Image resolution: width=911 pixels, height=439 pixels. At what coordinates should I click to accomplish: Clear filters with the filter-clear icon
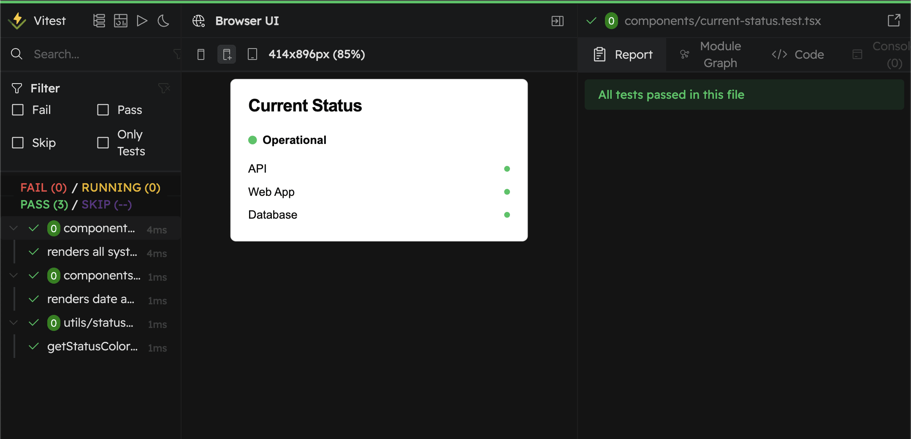pos(164,88)
